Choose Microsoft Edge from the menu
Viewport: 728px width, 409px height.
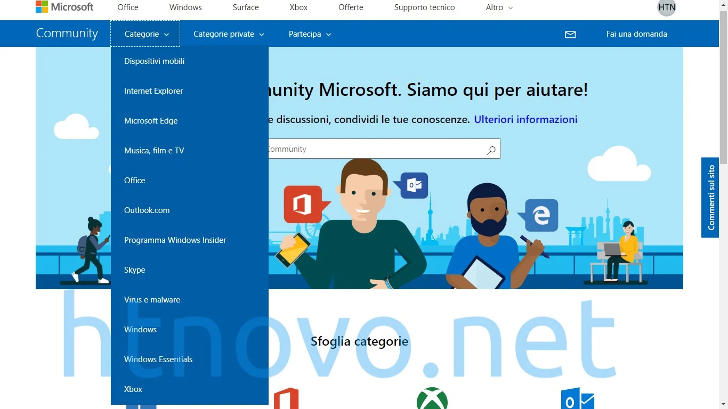pyautogui.click(x=190, y=121)
